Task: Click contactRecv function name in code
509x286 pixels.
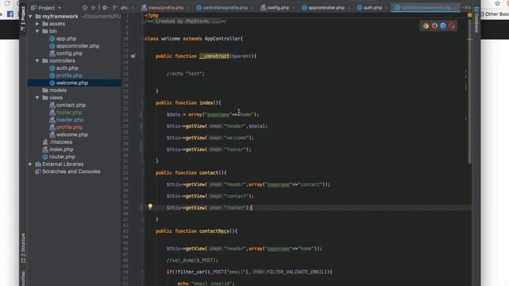Action: [x=214, y=231]
